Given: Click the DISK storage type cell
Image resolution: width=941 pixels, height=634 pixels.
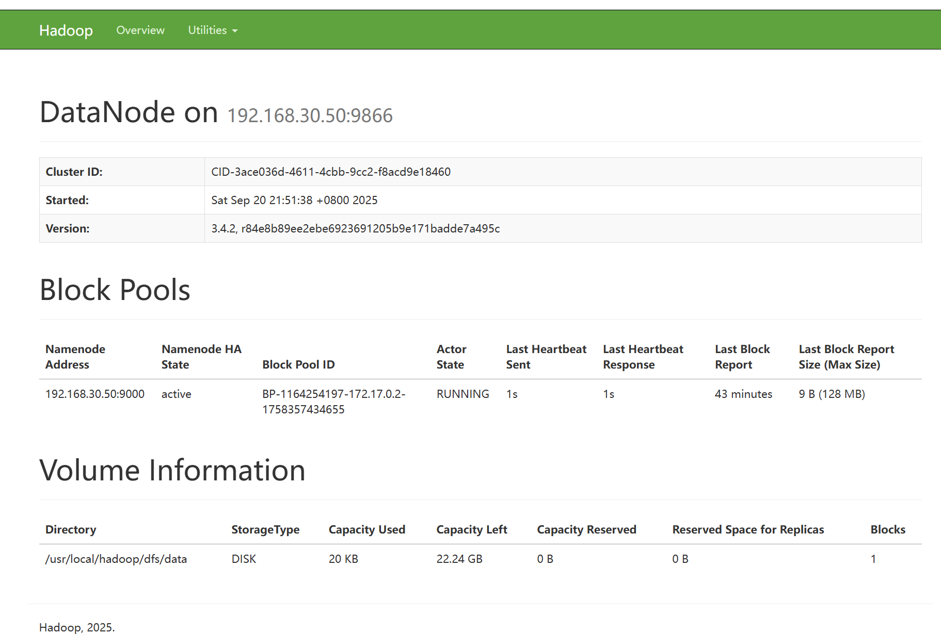Looking at the screenshot, I should click(x=244, y=559).
